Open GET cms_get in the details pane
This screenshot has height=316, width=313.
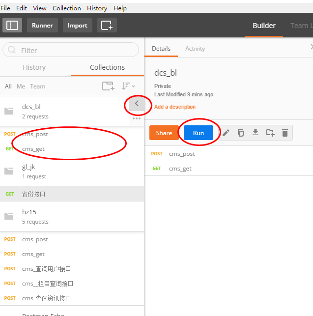pyautogui.click(x=229, y=169)
